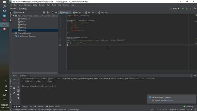Toggle scroll to end icon in Run console
This screenshot has width=197, height=111.
18,91
